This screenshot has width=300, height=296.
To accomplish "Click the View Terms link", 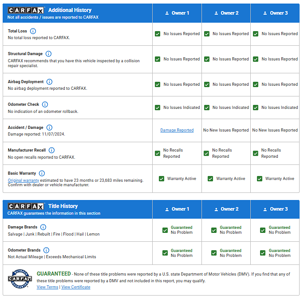I will coord(47,287).
